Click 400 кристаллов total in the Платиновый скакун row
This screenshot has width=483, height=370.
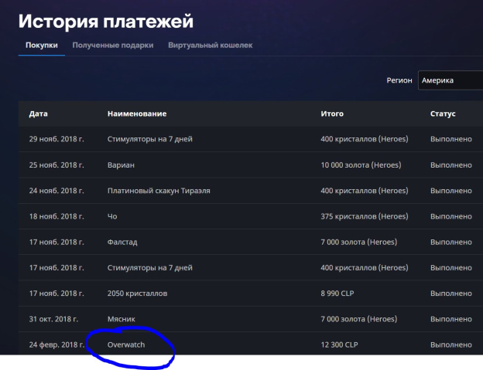point(365,191)
